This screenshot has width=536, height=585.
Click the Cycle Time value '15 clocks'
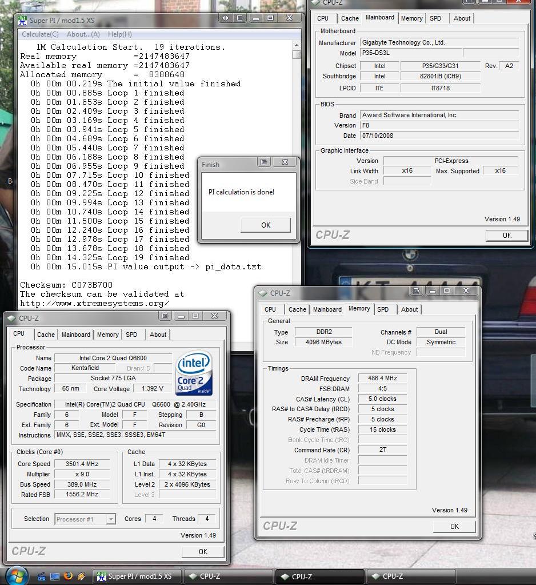382,429
